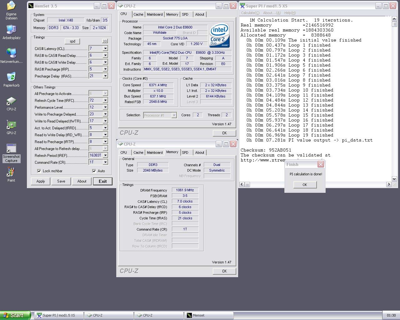Open the Windows Start menu
Viewport: 400px width, 320px height.
tap(15, 315)
